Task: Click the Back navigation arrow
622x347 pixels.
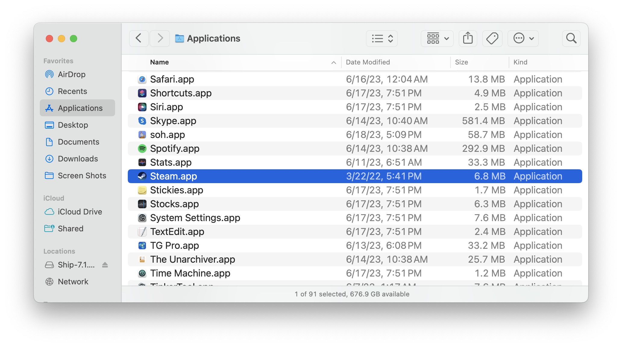Action: pyautogui.click(x=139, y=38)
